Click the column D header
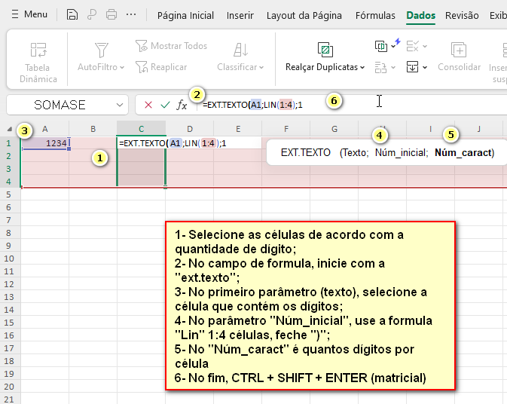The image size is (507, 404). pyautogui.click(x=189, y=129)
